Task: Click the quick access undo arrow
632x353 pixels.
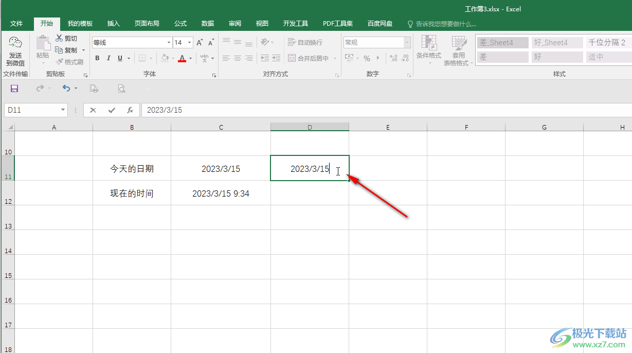Action: pos(66,89)
